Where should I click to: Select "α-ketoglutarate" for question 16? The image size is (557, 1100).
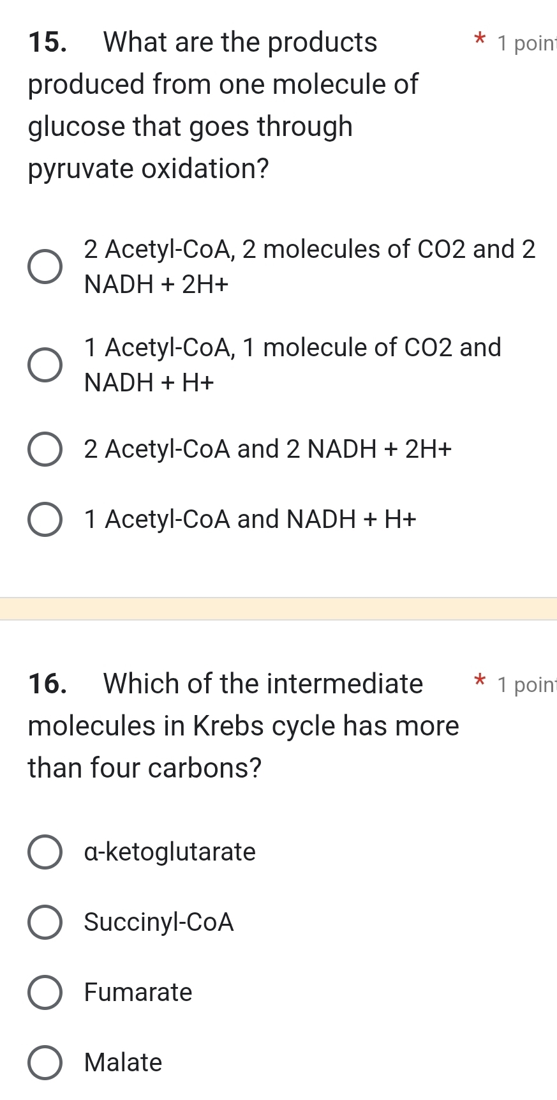[45, 851]
